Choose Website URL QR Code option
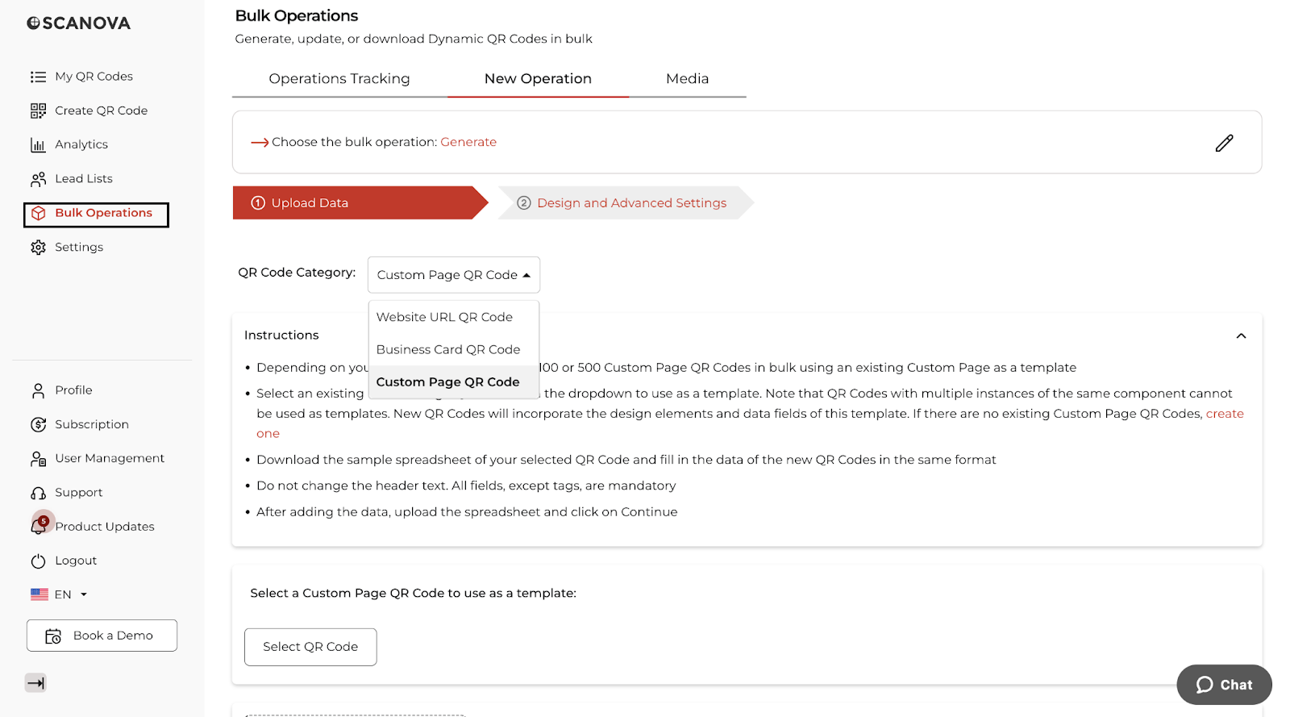Viewport: 1290px width, 717px height. pos(444,317)
